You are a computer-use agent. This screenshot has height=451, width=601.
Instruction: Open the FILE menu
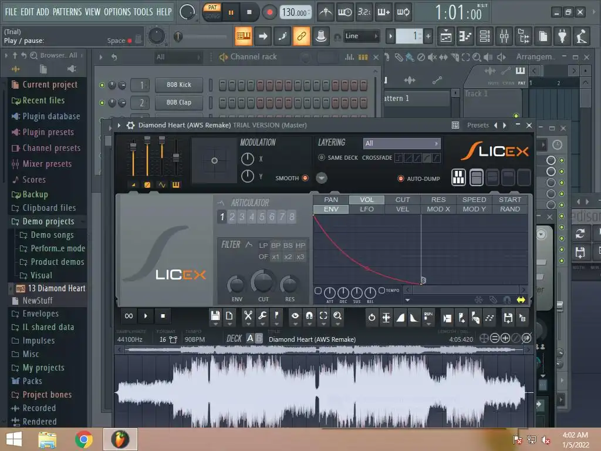[x=11, y=12]
